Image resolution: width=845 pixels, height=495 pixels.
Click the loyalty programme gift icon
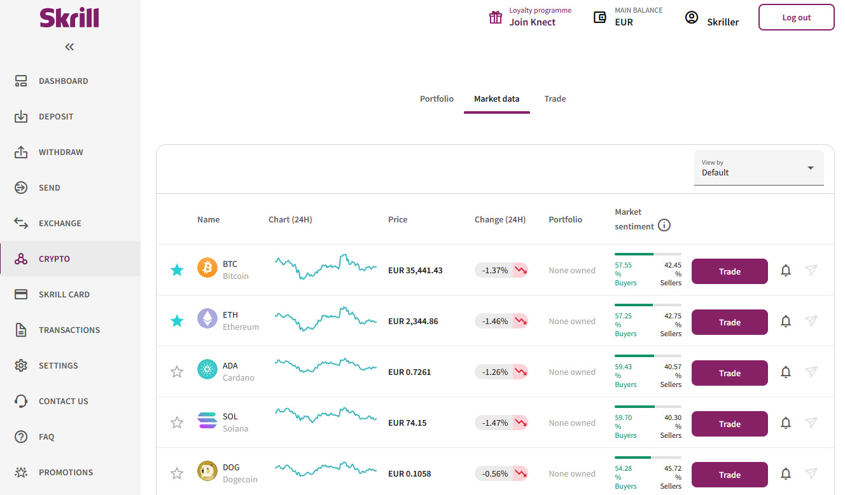pos(496,17)
